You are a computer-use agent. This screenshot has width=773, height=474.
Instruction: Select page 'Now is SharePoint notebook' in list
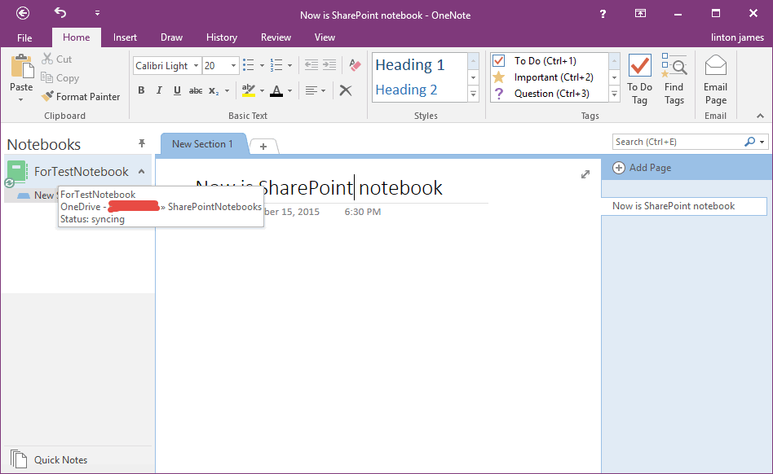pos(684,206)
